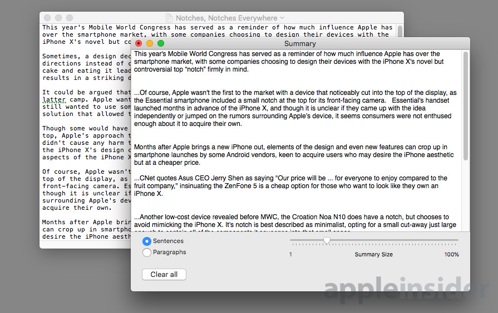
Task: Close the Summary window with red button
Action: (x=139, y=43)
